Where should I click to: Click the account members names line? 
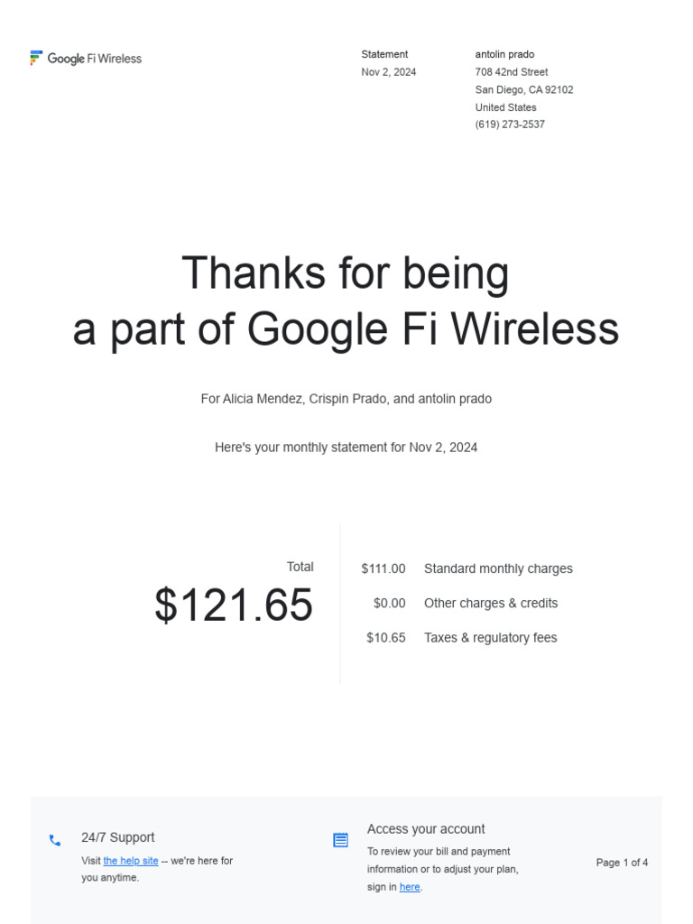(346, 399)
